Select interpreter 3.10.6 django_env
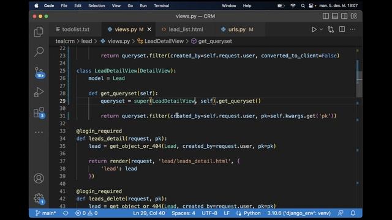 tap(299, 213)
